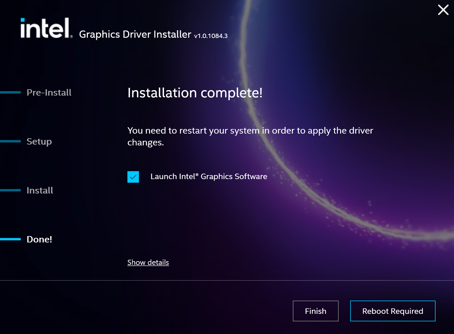Image resolution: width=454 pixels, height=334 pixels.
Task: Click the restart your system message
Action: [250, 136]
